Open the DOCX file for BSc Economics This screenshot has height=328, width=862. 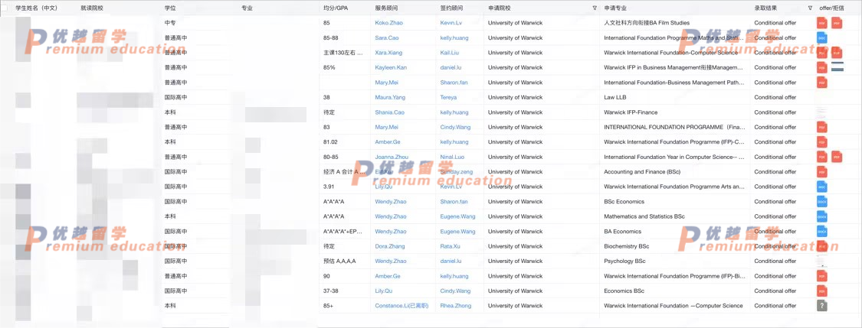[x=821, y=202]
